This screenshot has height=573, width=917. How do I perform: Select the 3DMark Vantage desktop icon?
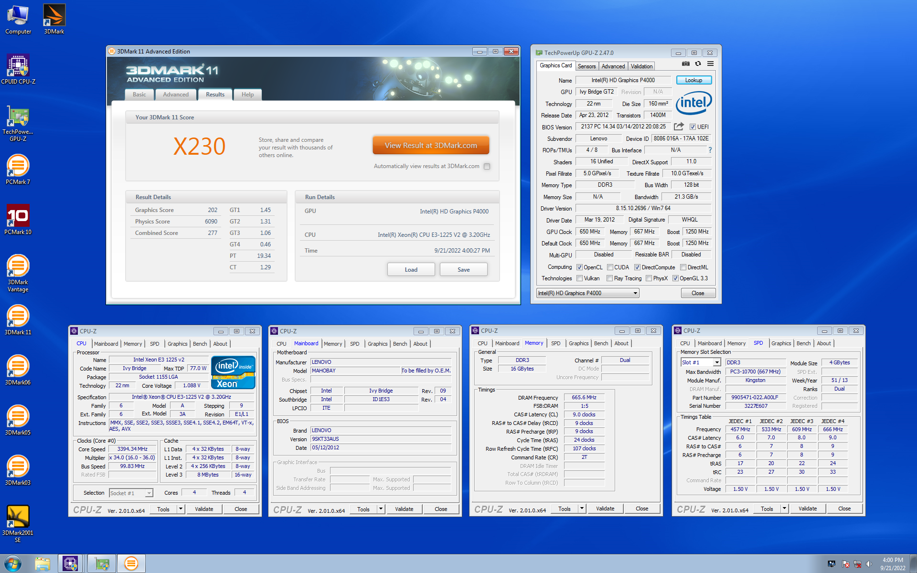[x=18, y=273]
